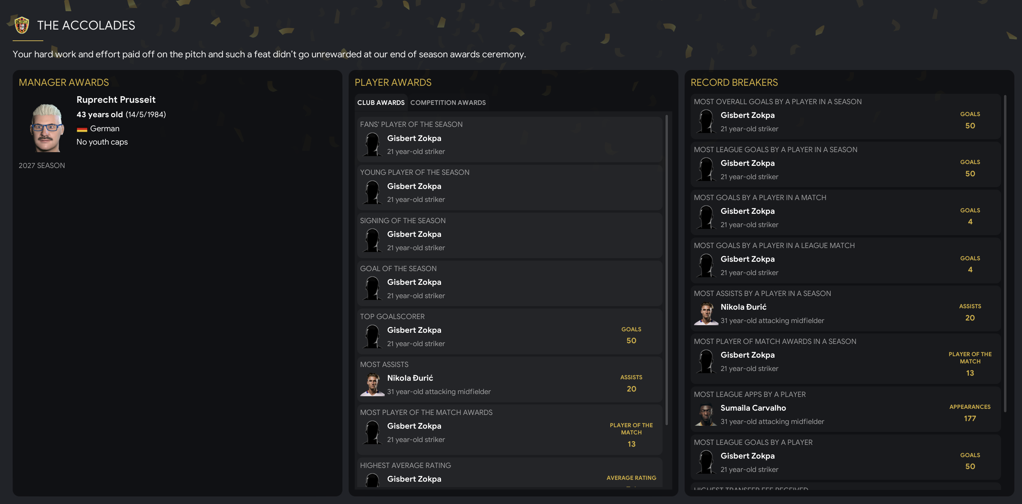Click the club crest beside The Accolades
The width and height of the screenshot is (1022, 504).
point(22,25)
